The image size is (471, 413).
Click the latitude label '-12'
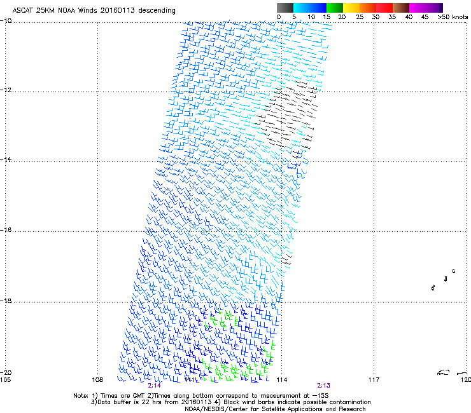pos(6,90)
